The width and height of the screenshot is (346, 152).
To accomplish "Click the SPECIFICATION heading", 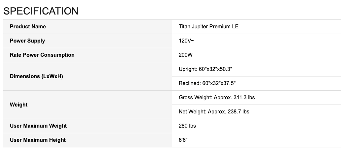I will tap(41, 11).
